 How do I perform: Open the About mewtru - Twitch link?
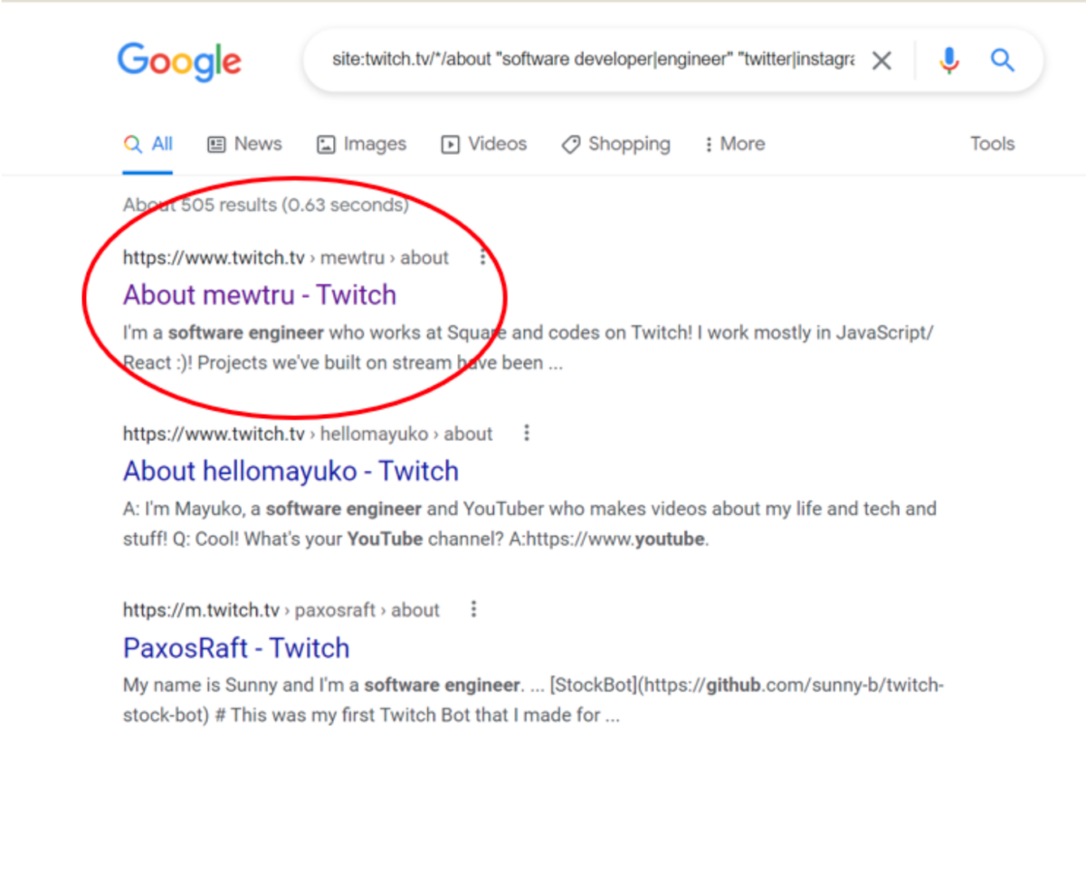coord(260,295)
